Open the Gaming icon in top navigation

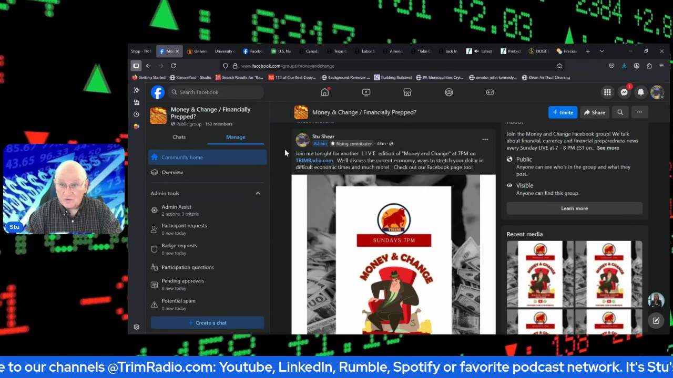pos(490,92)
